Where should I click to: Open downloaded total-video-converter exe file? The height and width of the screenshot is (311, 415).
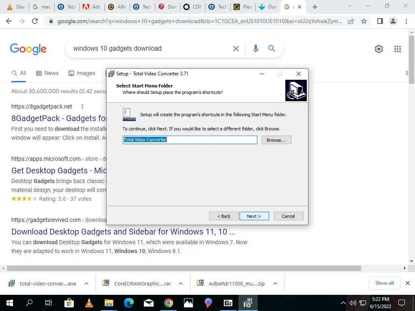pos(42,283)
